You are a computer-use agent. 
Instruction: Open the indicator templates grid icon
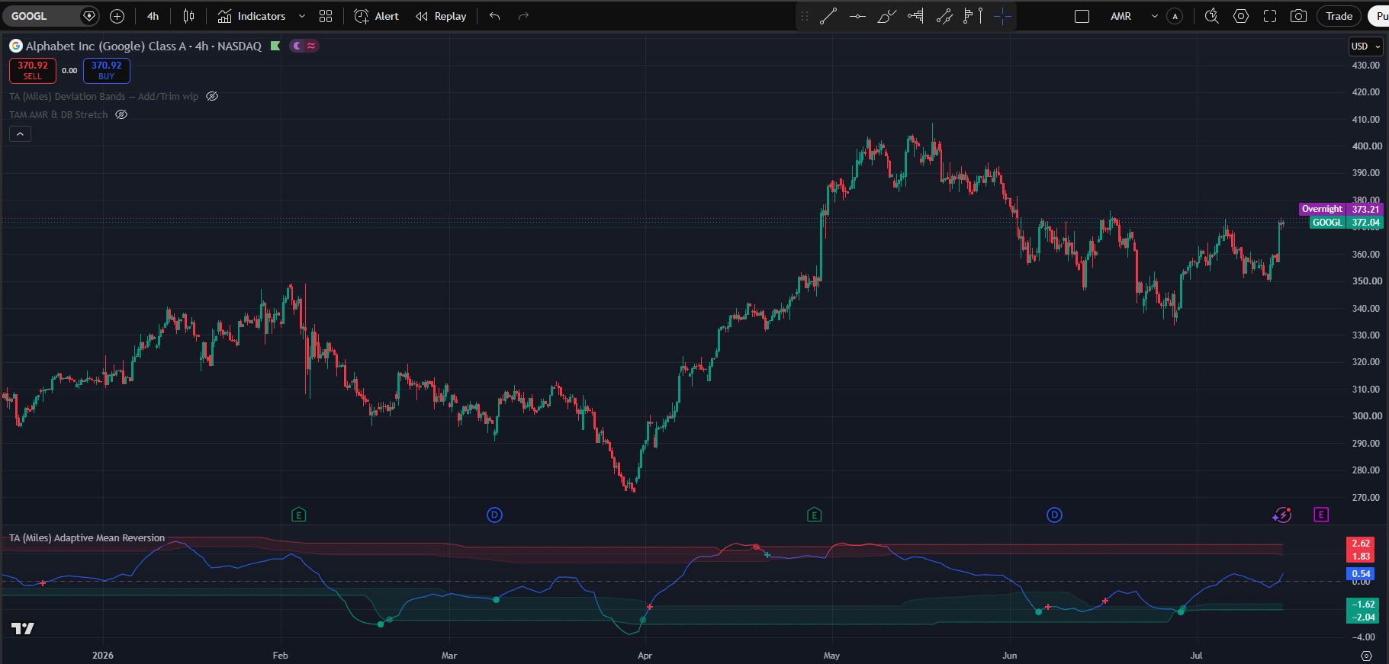326,16
